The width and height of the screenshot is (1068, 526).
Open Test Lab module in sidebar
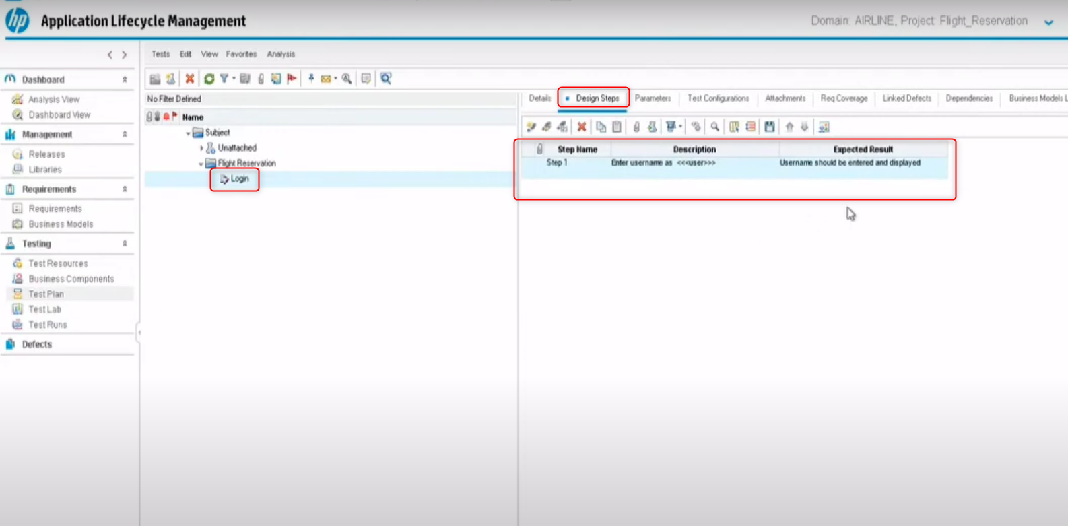click(44, 309)
